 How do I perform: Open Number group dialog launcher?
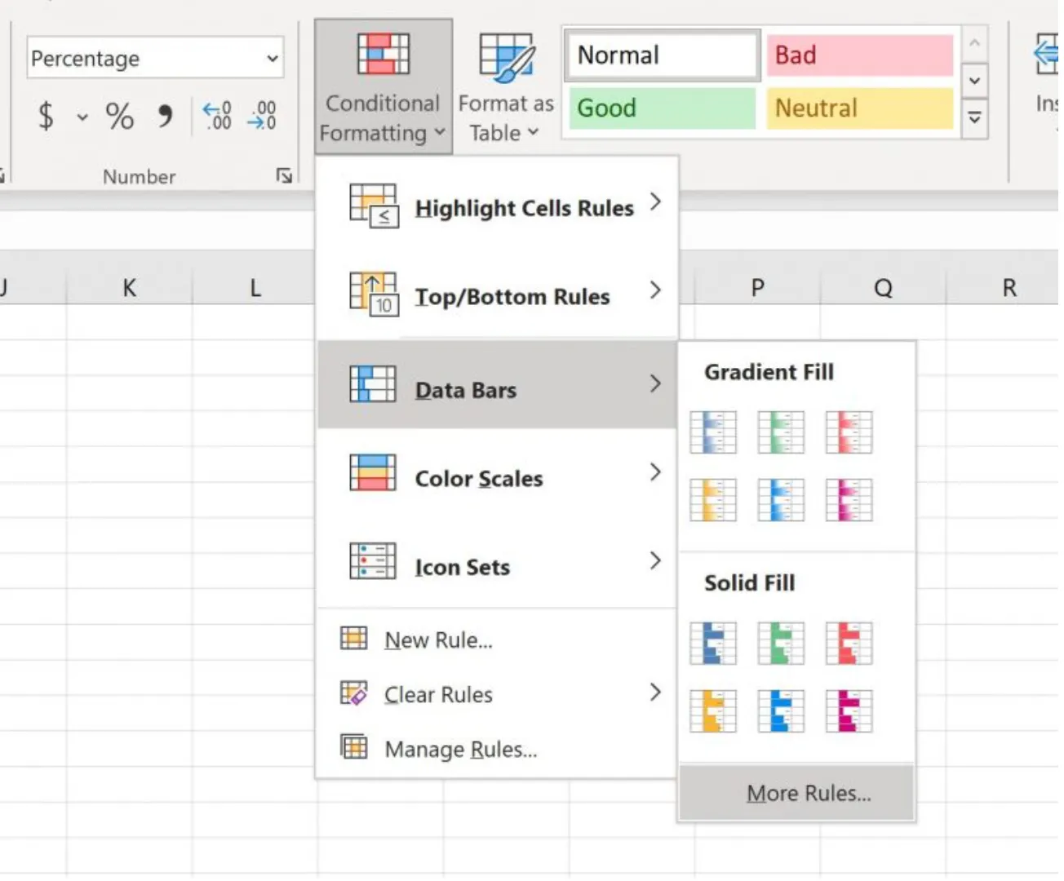(284, 175)
